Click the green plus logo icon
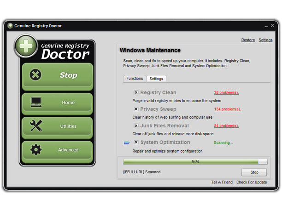This screenshot has height=211, width=282. tap(26, 46)
